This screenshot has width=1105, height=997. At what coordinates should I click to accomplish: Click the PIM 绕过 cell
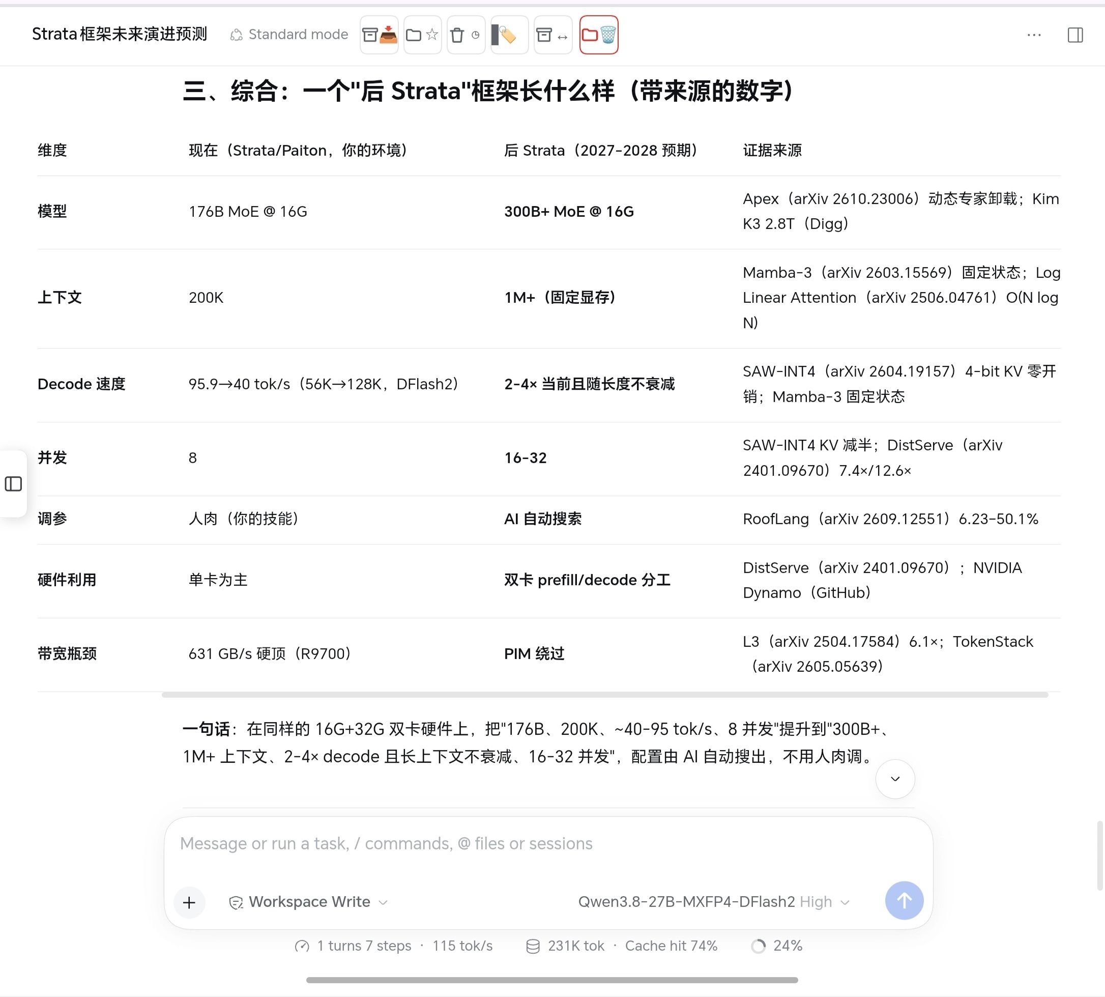coord(534,654)
